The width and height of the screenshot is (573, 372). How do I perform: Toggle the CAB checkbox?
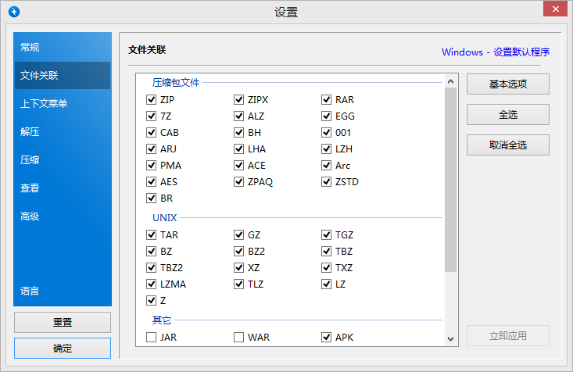click(x=152, y=132)
